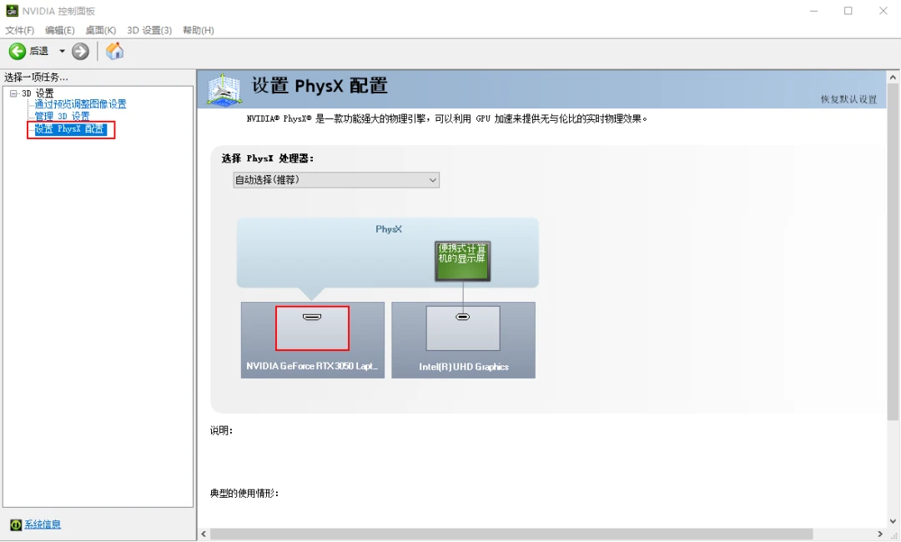The height and width of the screenshot is (542, 901).
Task: Click the NVIDIA app icon in title bar
Action: pos(12,11)
